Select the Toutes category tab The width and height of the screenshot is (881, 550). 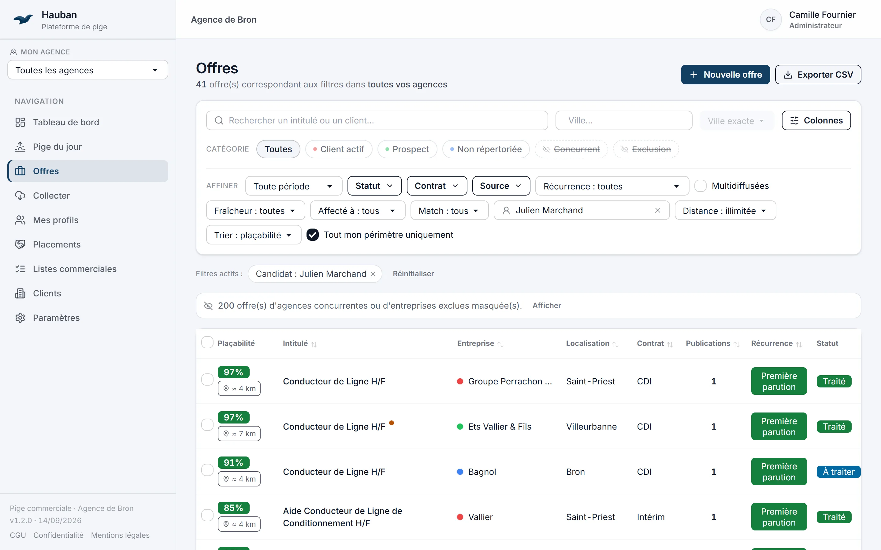coord(278,149)
